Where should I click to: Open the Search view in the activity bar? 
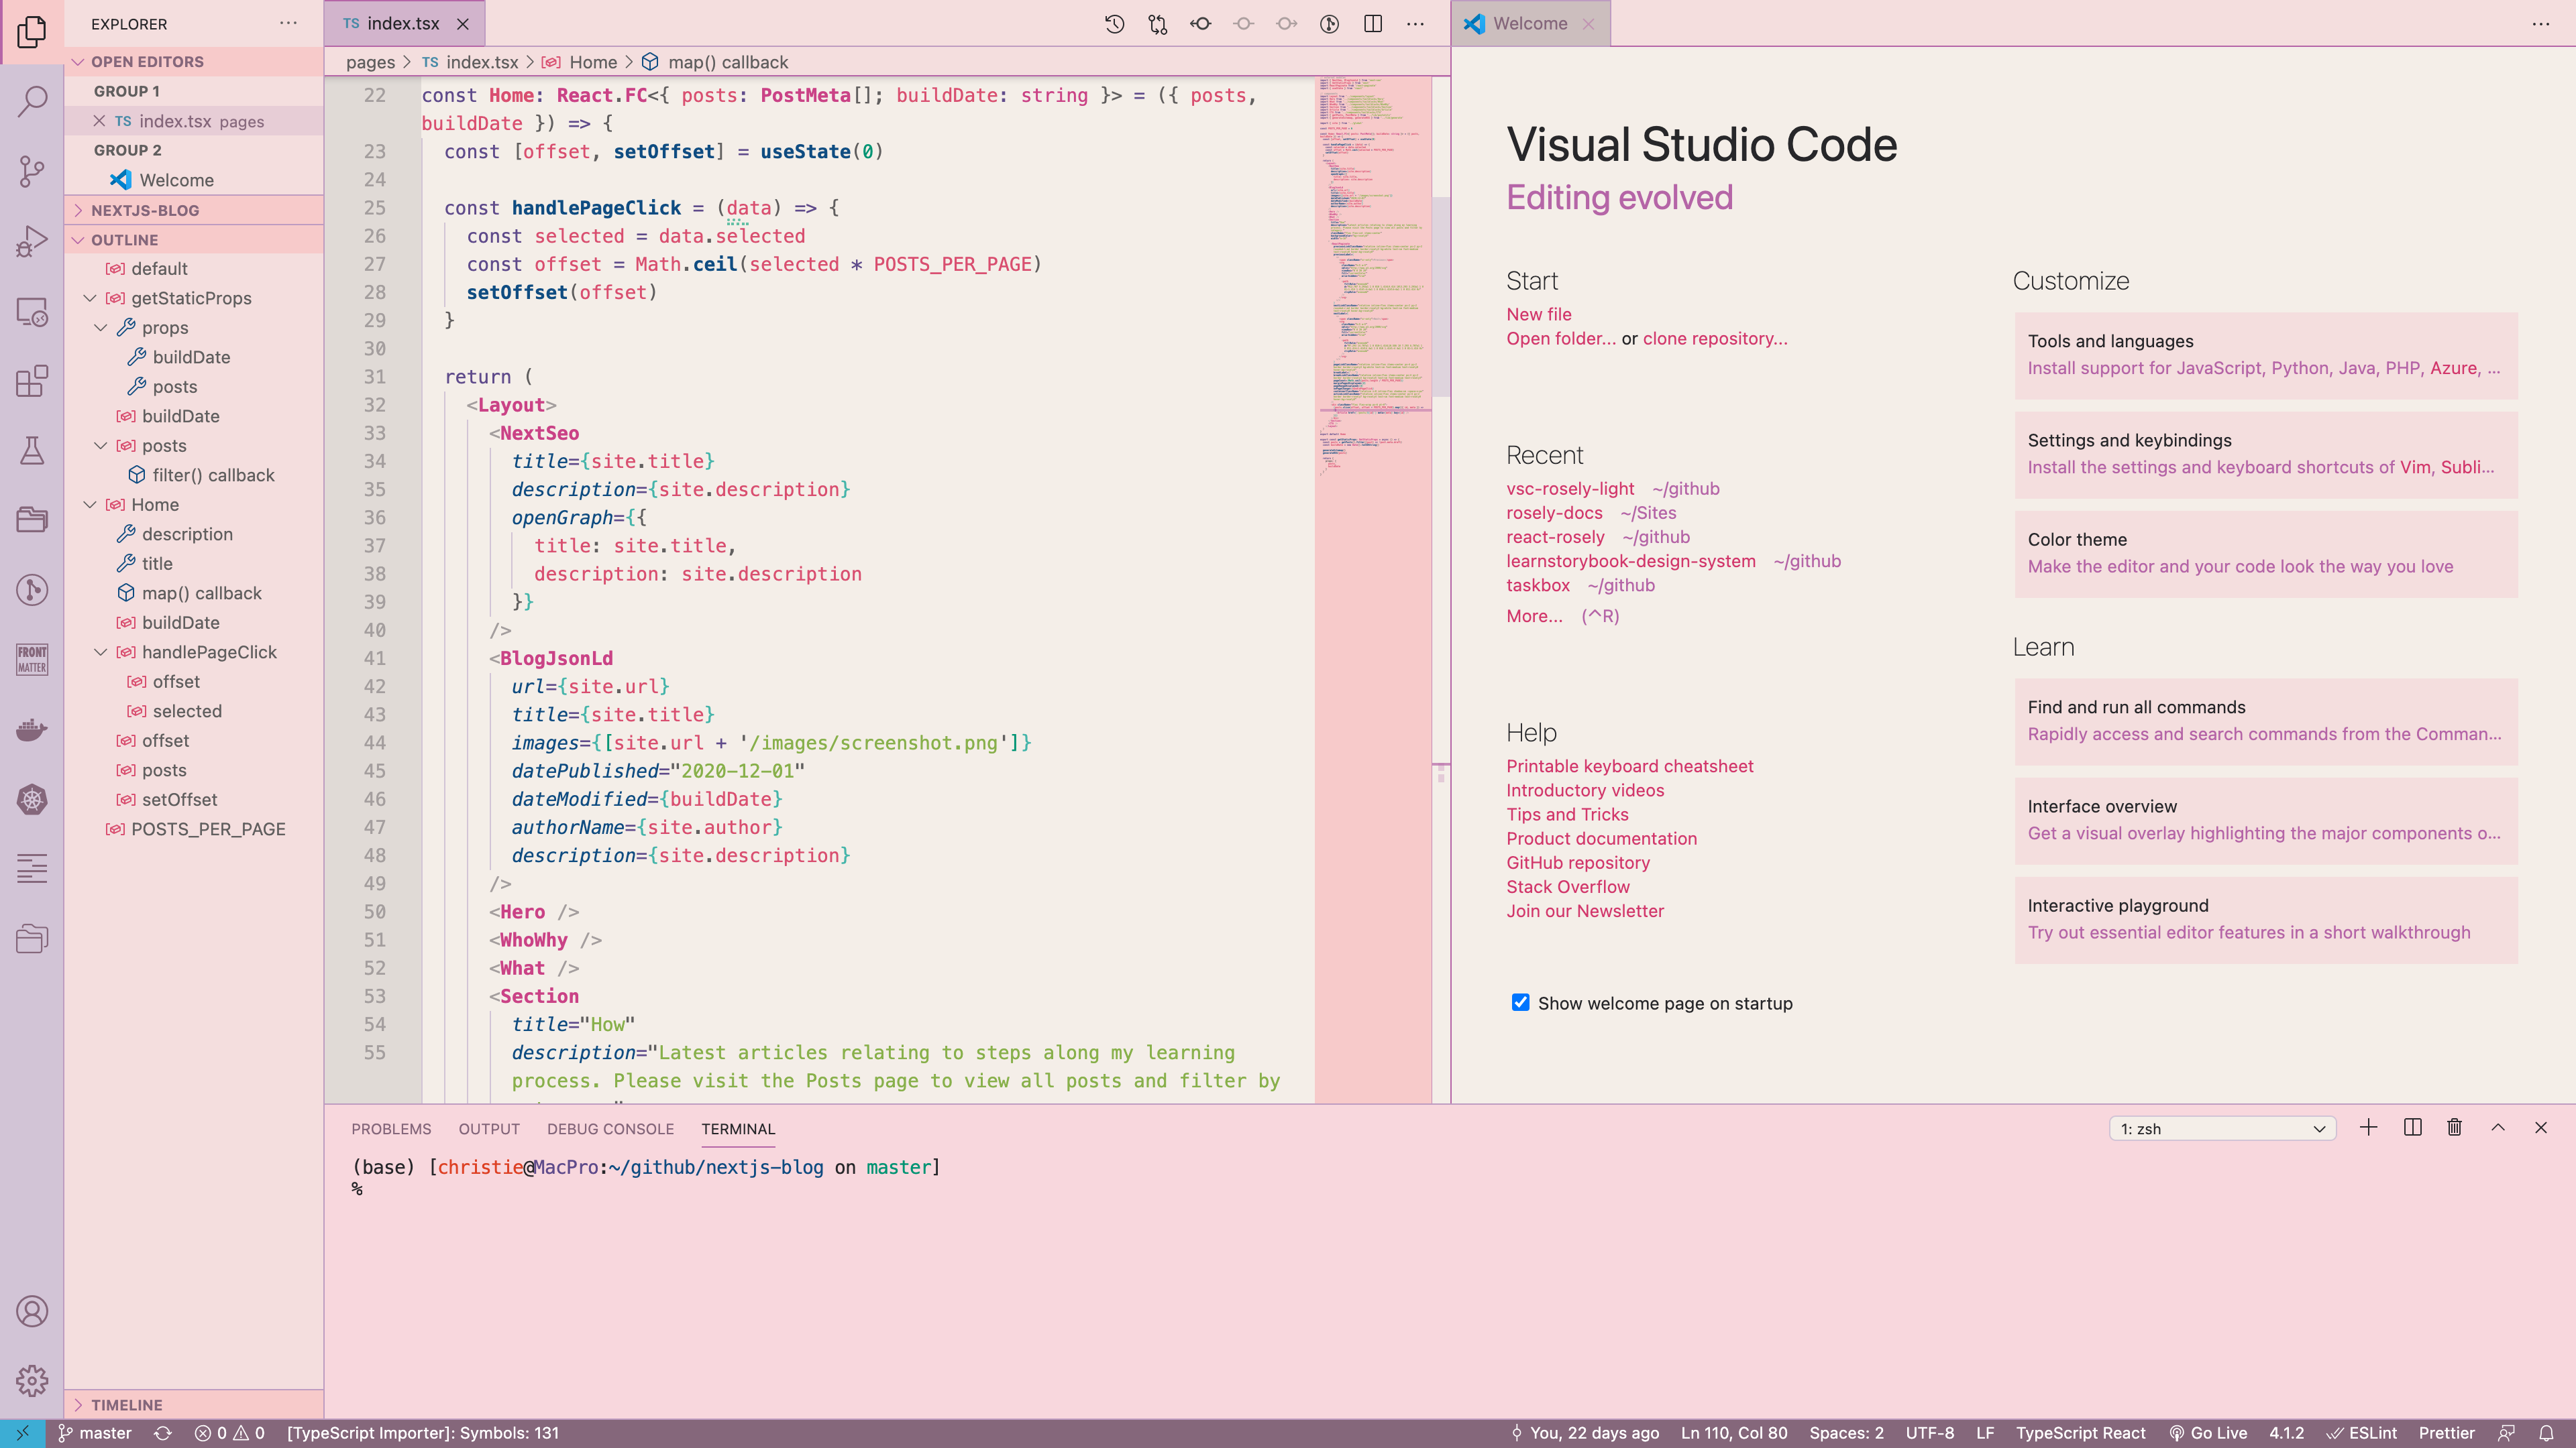(x=33, y=100)
